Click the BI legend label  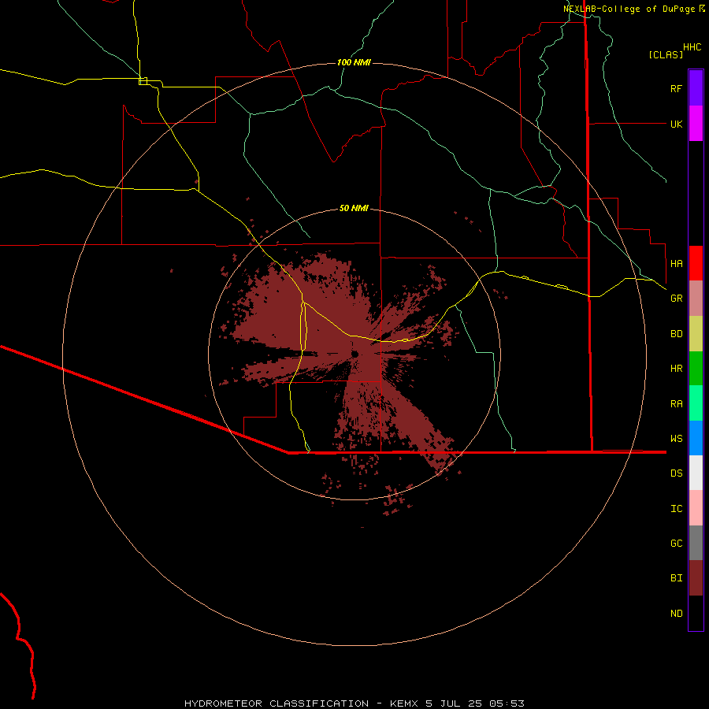676,578
